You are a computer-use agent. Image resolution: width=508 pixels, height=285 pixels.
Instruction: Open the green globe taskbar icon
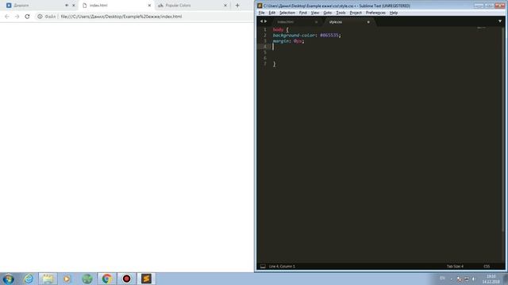(x=87, y=279)
